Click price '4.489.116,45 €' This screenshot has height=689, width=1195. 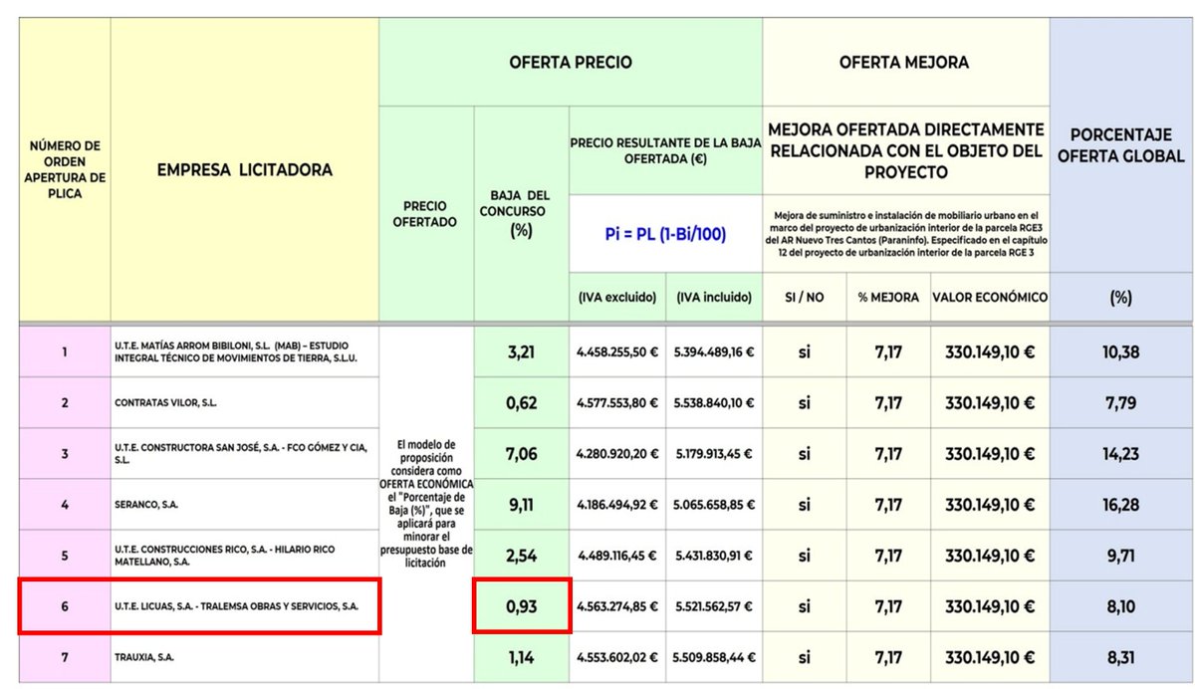click(617, 556)
